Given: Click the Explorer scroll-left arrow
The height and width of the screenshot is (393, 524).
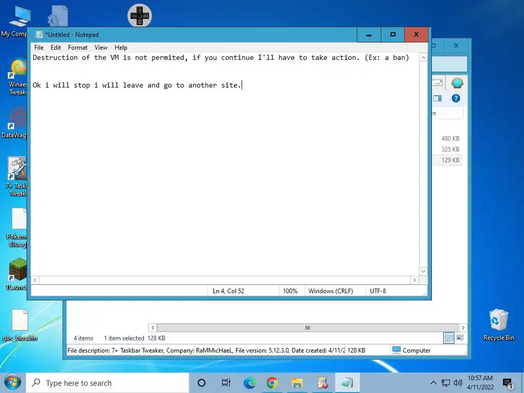Looking at the screenshot, I should point(152,328).
